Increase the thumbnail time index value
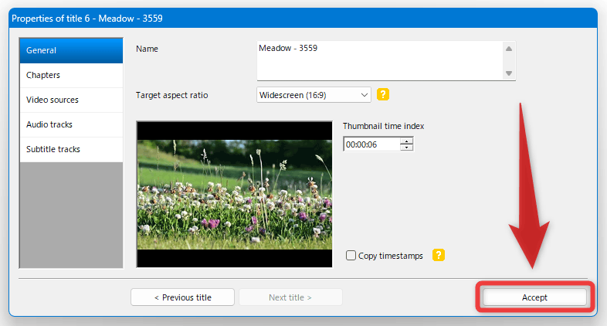Viewport: 607px width, 326px height. click(406, 141)
